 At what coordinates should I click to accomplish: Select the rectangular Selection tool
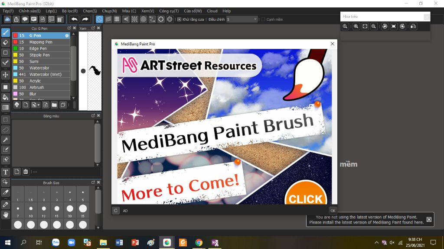click(x=5, y=120)
